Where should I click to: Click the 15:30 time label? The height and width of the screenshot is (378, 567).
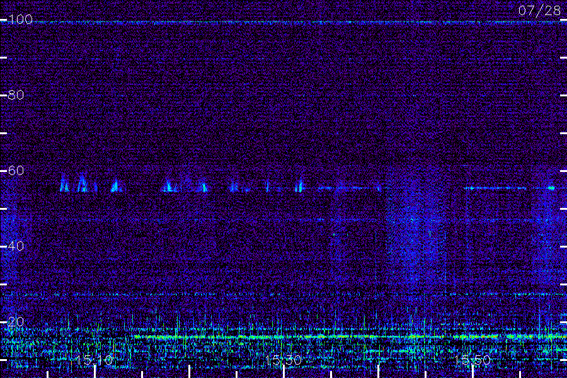283,360
